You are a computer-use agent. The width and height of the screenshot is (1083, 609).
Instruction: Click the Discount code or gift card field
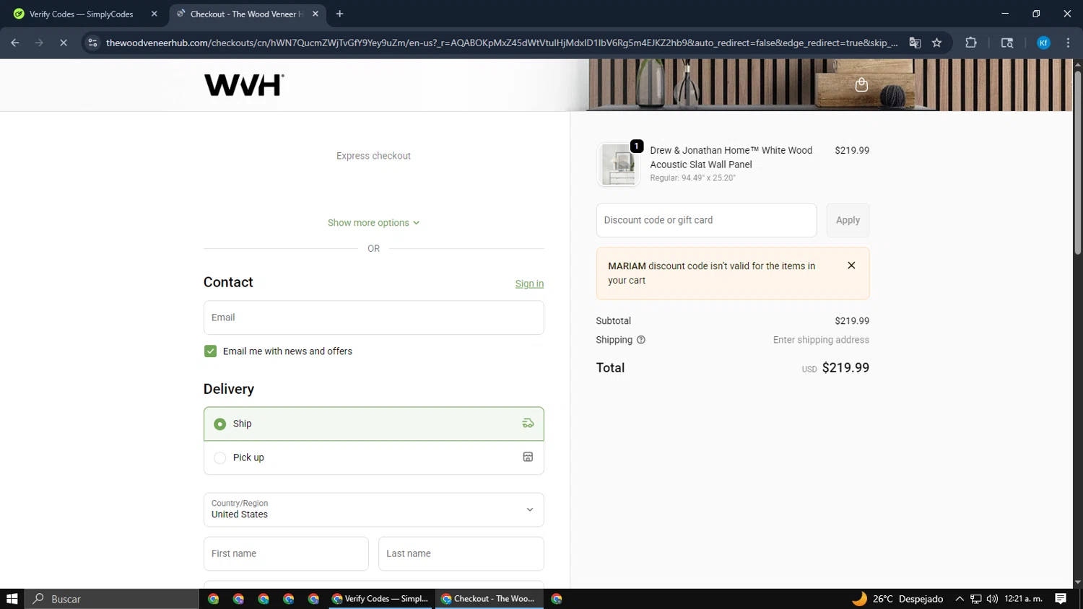(706, 220)
